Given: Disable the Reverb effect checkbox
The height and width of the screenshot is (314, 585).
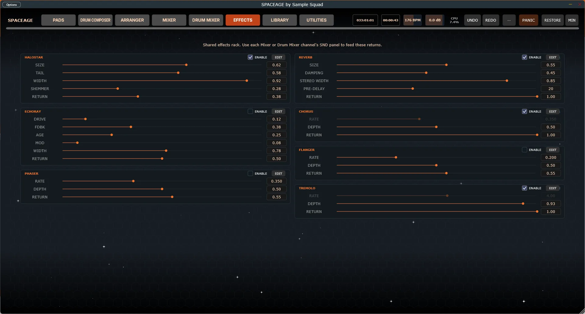Looking at the screenshot, I should [x=524, y=57].
